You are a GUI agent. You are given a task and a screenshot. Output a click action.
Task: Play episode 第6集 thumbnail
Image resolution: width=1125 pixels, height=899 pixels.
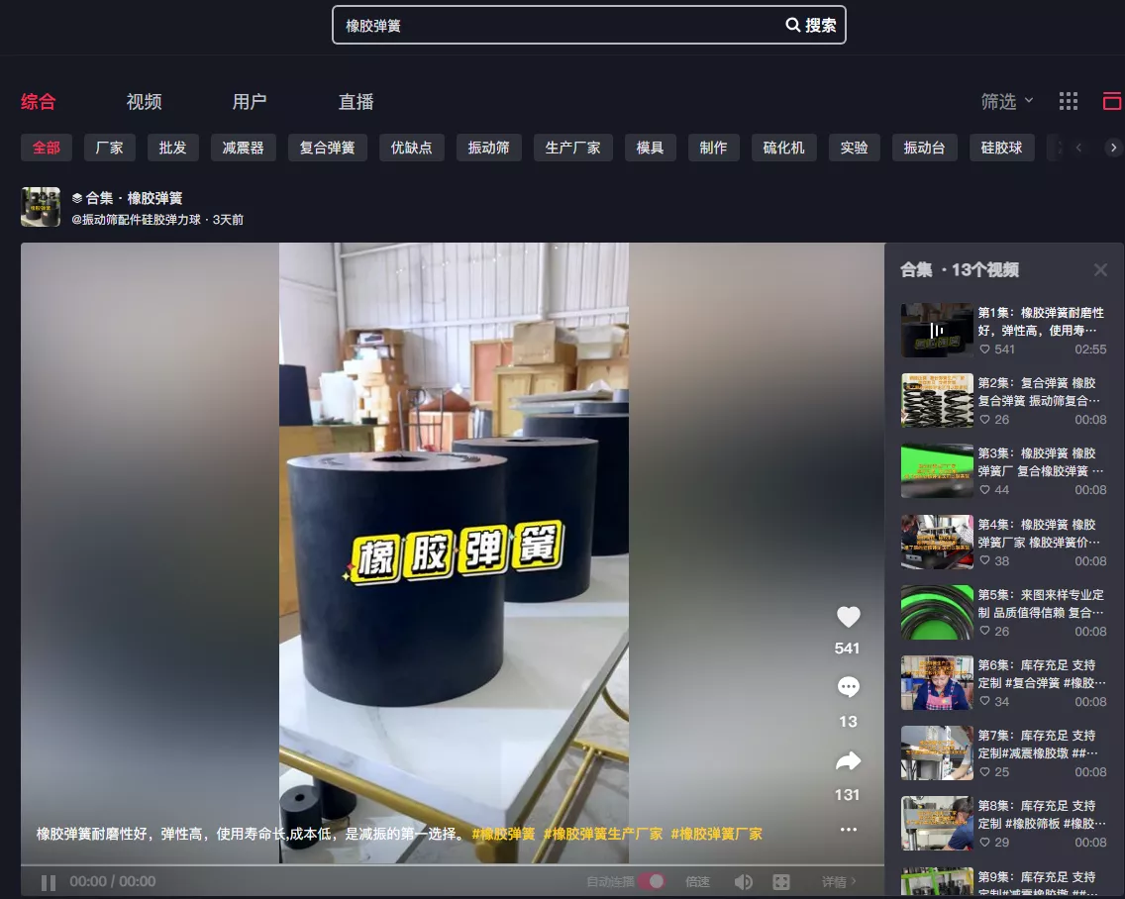click(x=937, y=682)
